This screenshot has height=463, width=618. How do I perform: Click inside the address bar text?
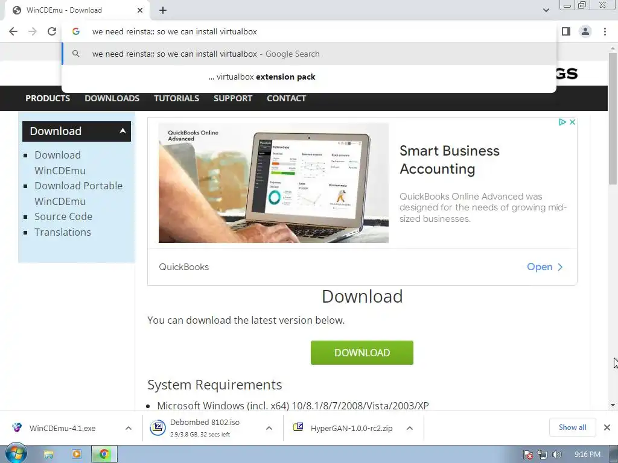tap(174, 31)
